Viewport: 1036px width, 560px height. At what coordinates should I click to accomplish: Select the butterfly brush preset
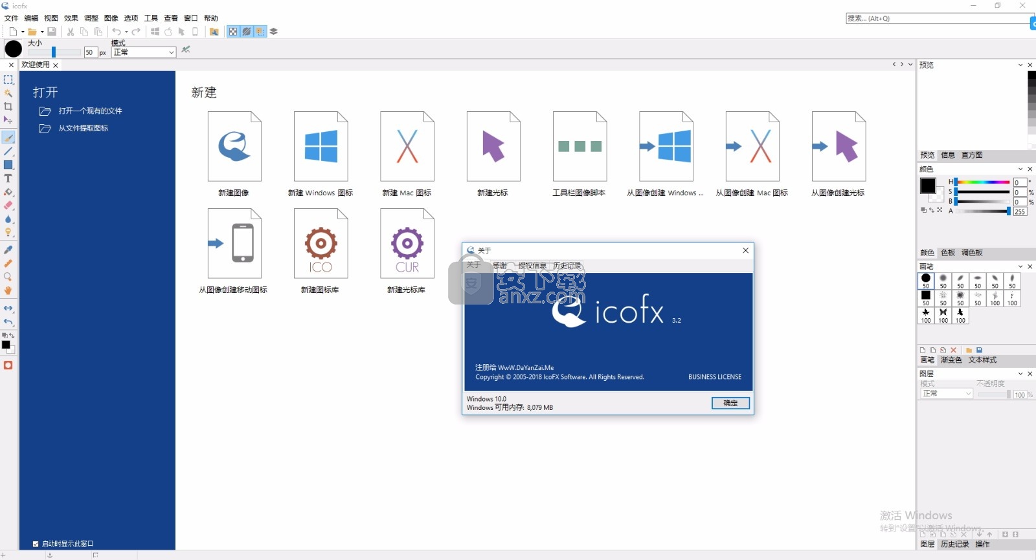pos(943,315)
